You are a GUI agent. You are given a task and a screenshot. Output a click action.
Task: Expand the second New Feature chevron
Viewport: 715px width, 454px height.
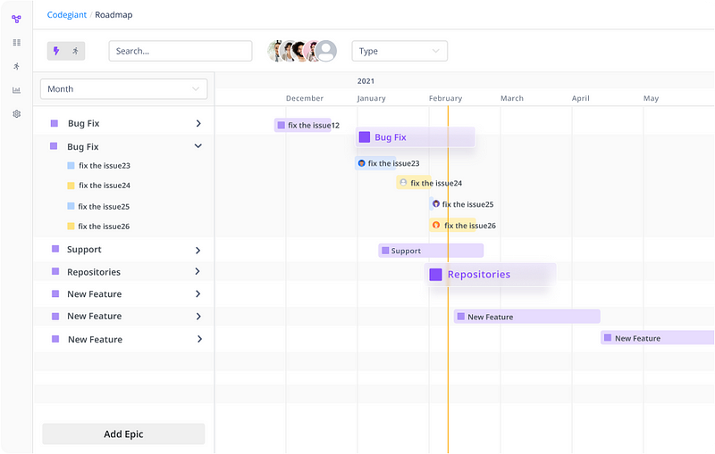click(198, 316)
